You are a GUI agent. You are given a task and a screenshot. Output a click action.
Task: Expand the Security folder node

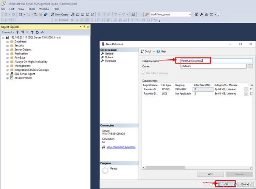(7, 45)
